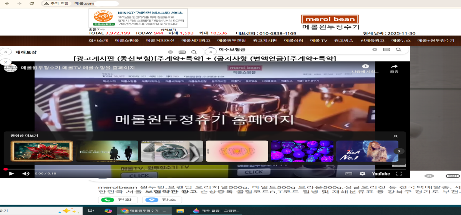461x215 pixels.
Task: Go to 광고게시판 in navigation bar
Action: click(x=265, y=41)
